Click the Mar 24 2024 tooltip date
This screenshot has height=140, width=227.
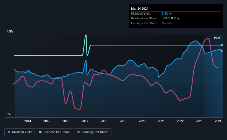(140, 9)
